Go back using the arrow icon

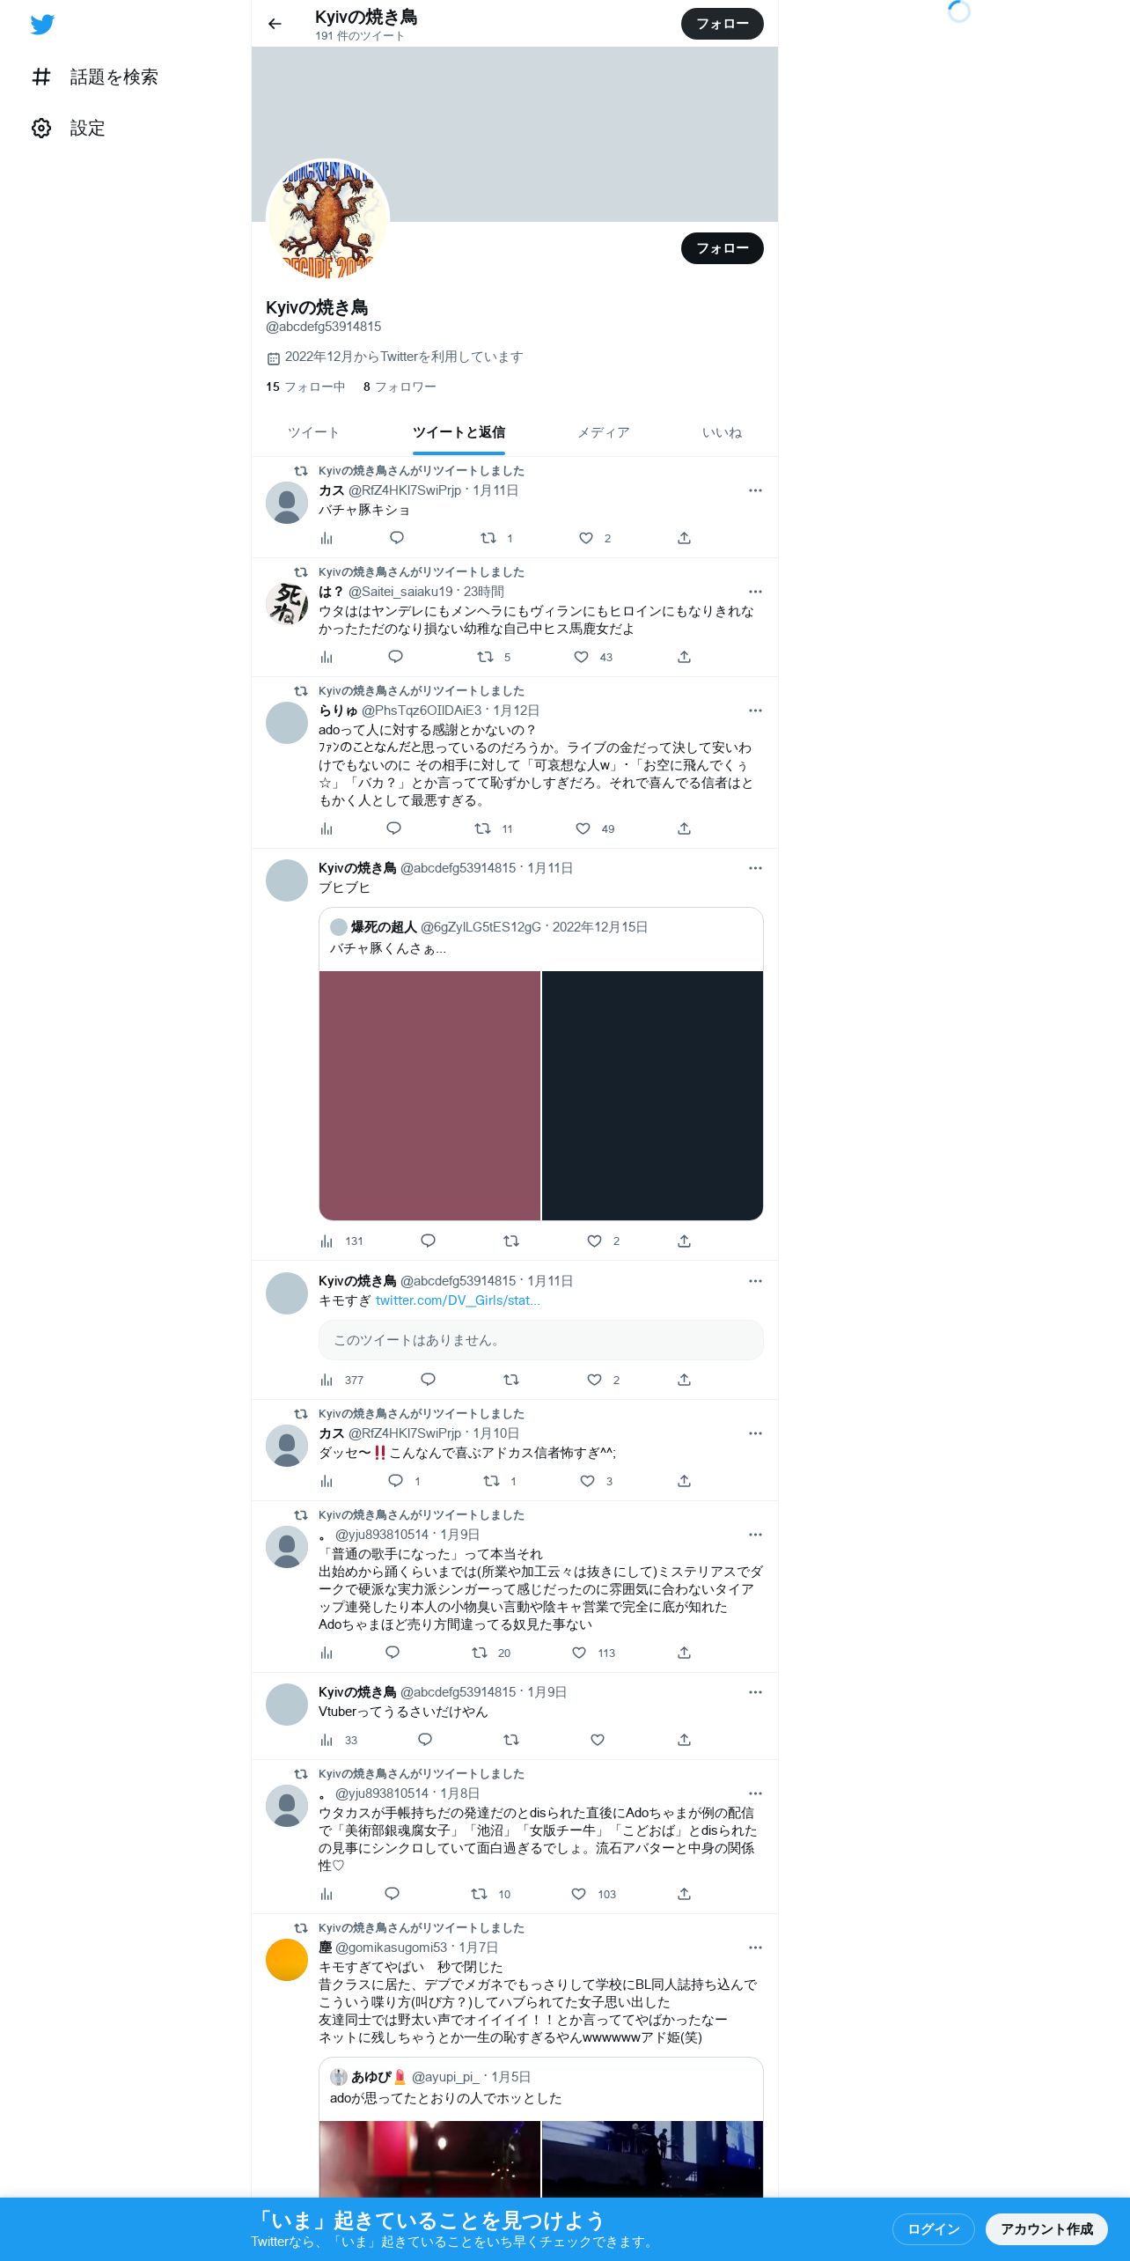click(x=275, y=24)
